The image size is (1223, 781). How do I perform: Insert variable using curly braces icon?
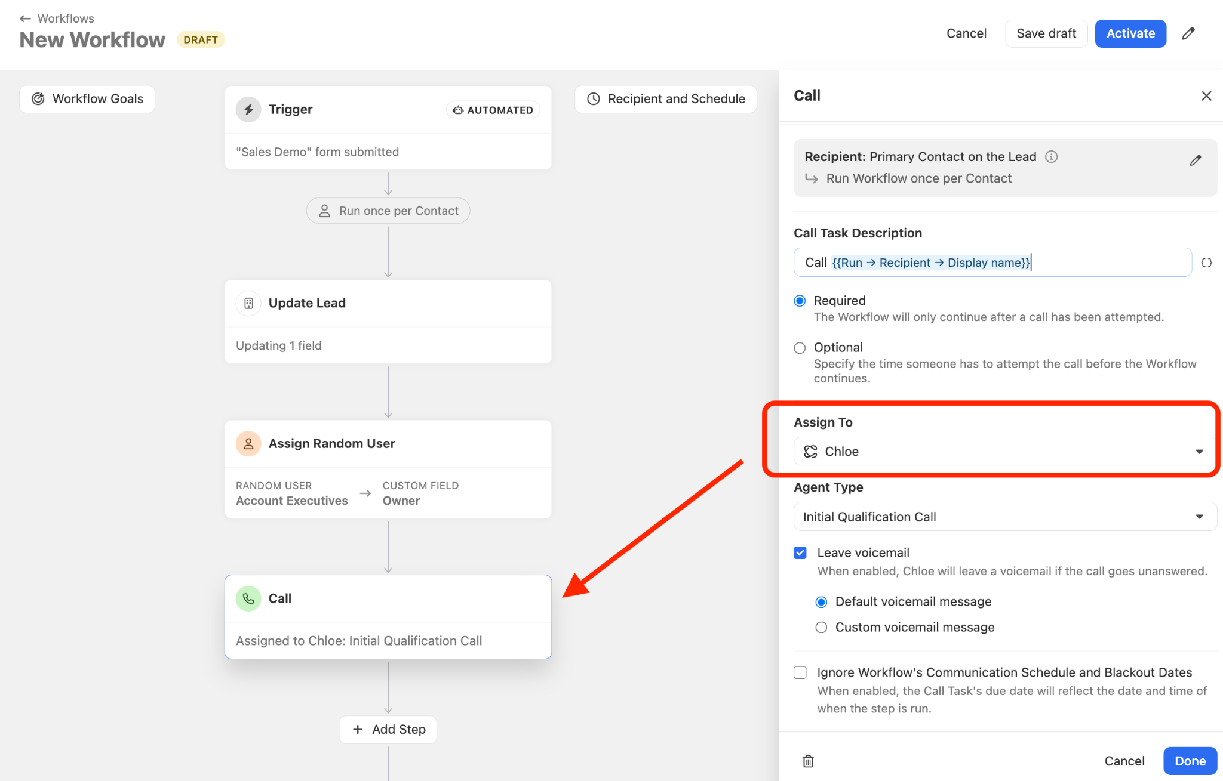(1206, 263)
